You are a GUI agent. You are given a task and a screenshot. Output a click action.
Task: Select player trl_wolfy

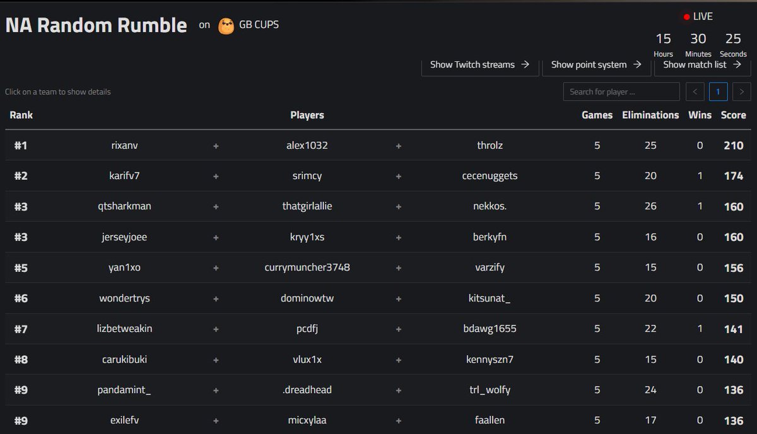[x=490, y=390]
